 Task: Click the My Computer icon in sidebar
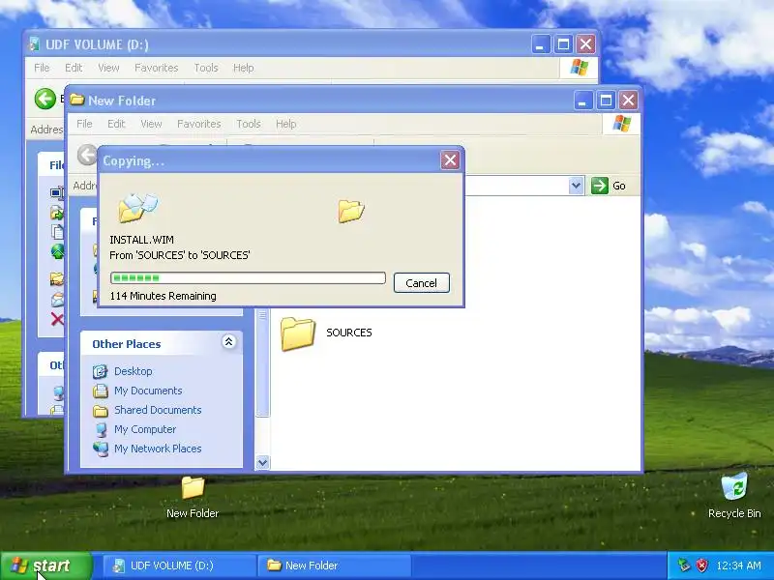101,429
